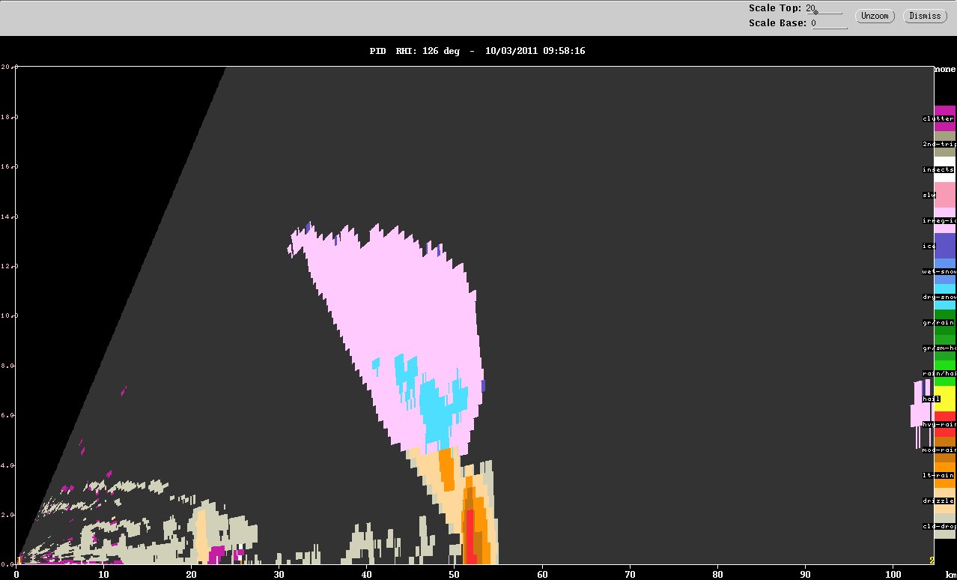This screenshot has height=580, width=957.
Task: Adjust the Scale Top slider handle
Action: 815,10
